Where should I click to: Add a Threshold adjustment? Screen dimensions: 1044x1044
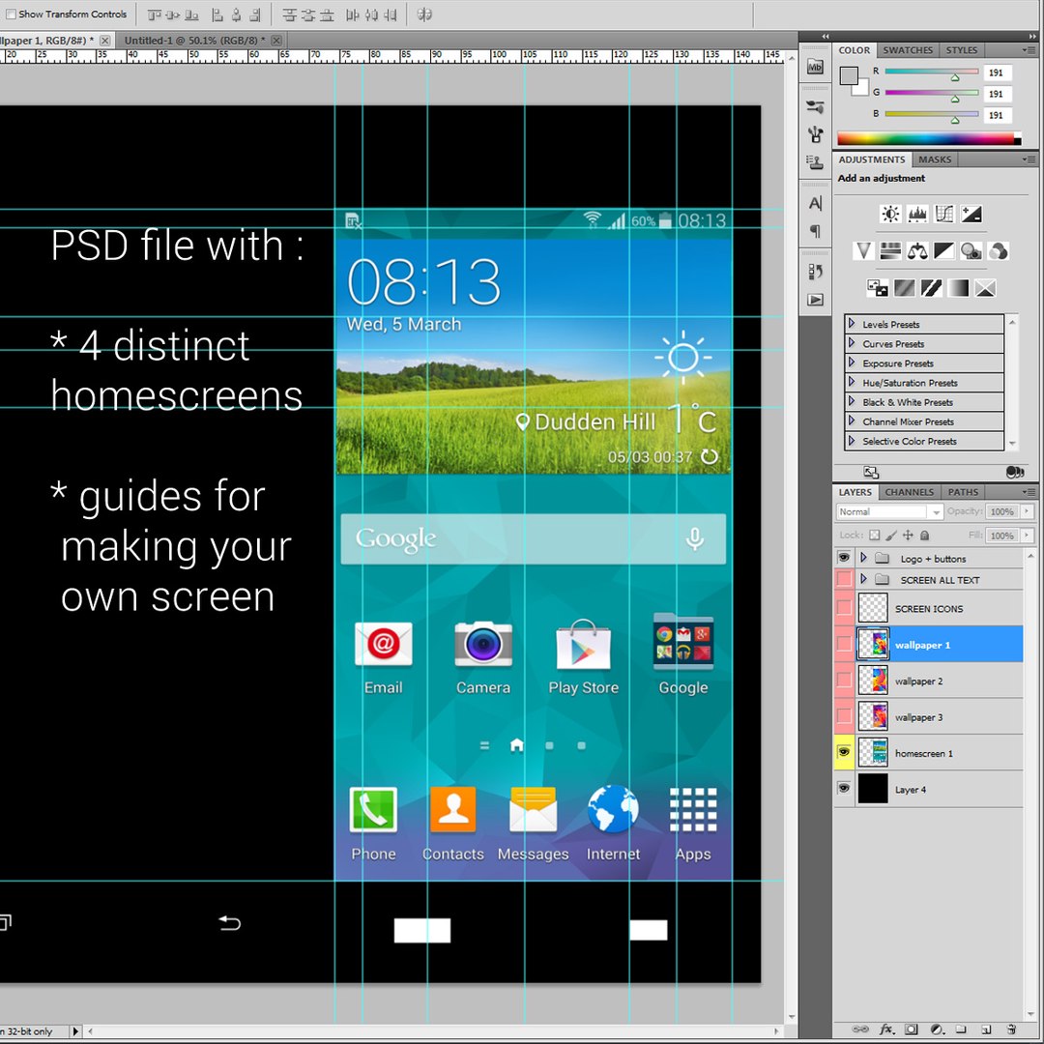pyautogui.click(x=931, y=288)
